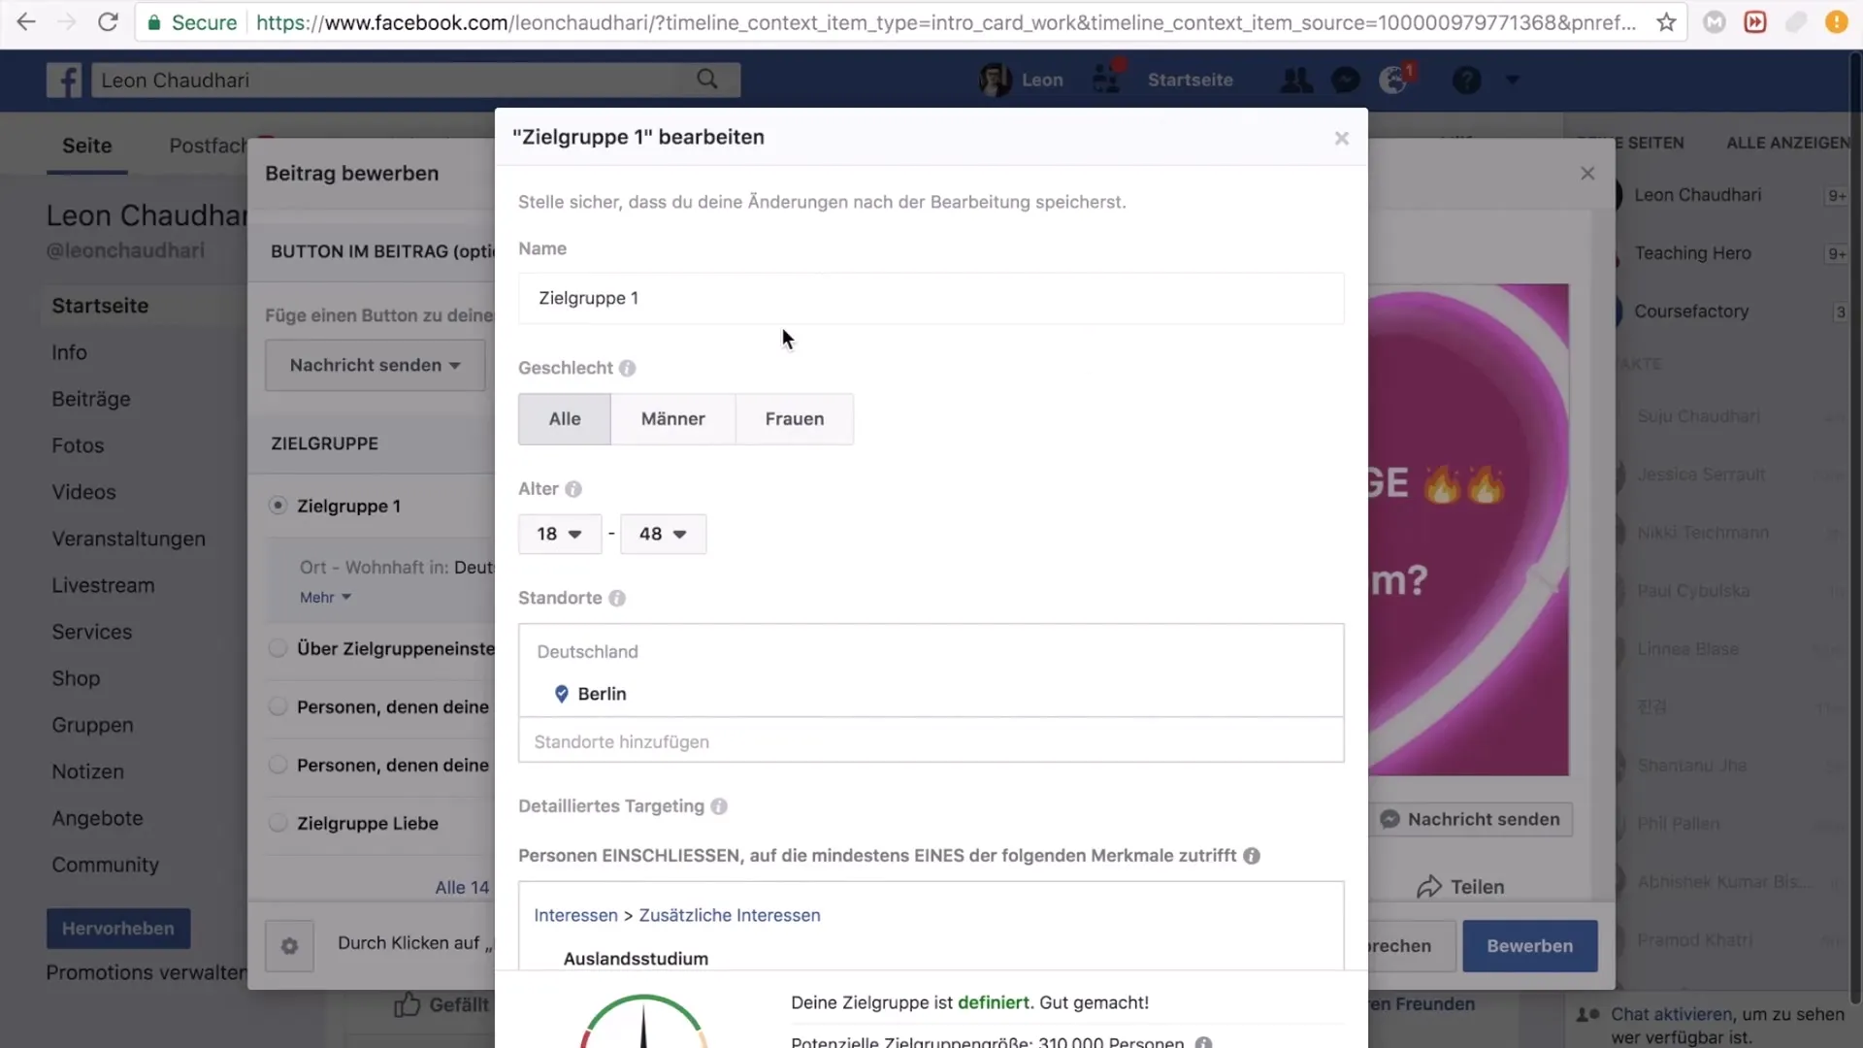
Task: Select Männer gender option
Action: click(x=673, y=419)
